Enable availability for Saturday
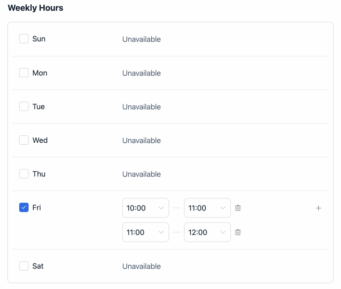The image size is (341, 289). click(x=24, y=266)
